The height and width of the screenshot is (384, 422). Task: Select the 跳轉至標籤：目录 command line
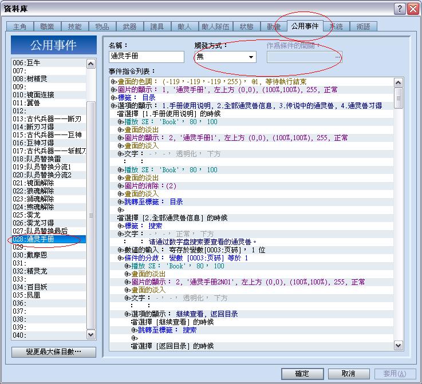click(251, 202)
